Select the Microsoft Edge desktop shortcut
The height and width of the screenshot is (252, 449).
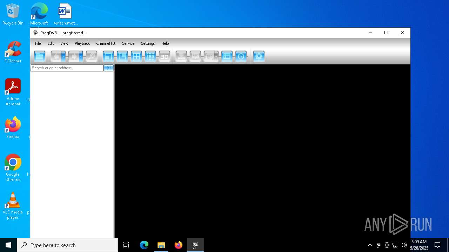[39, 14]
